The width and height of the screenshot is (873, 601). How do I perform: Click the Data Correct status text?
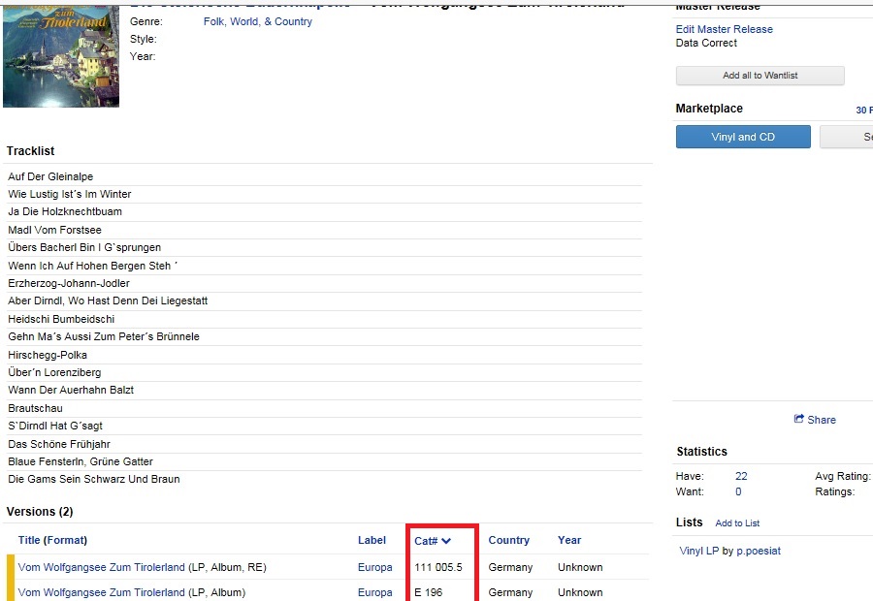click(x=706, y=43)
